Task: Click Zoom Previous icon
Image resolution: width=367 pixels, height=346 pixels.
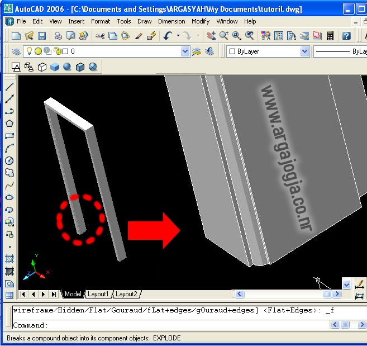Action: (250, 36)
